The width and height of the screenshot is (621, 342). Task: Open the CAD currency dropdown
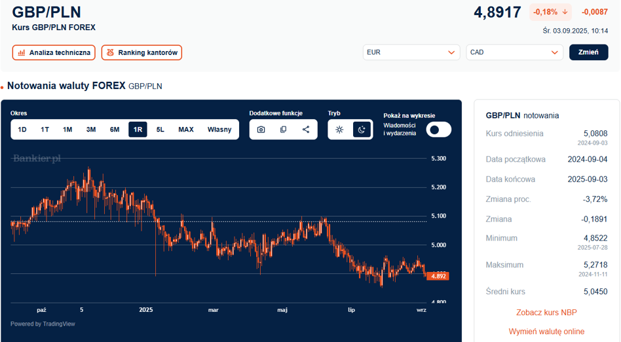[514, 52]
